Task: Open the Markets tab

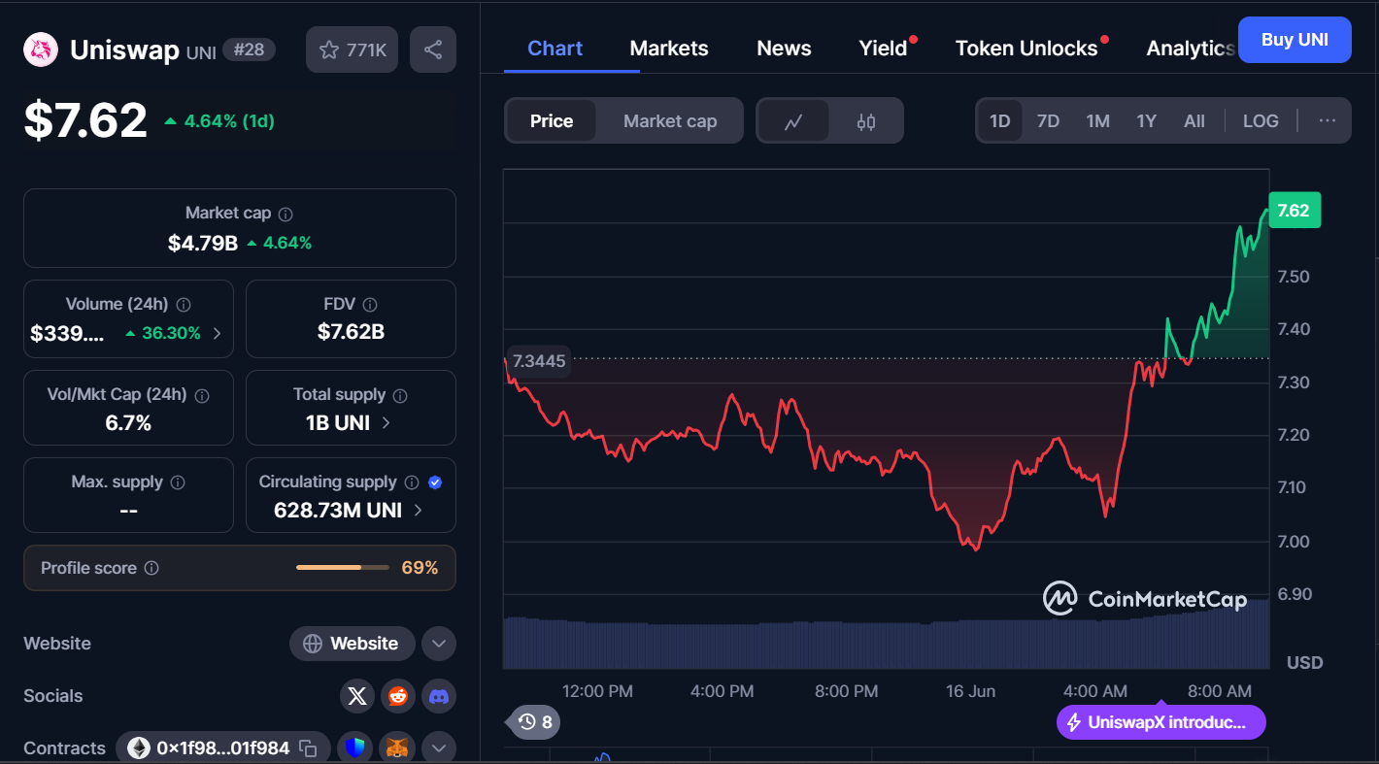Action: [x=669, y=49]
